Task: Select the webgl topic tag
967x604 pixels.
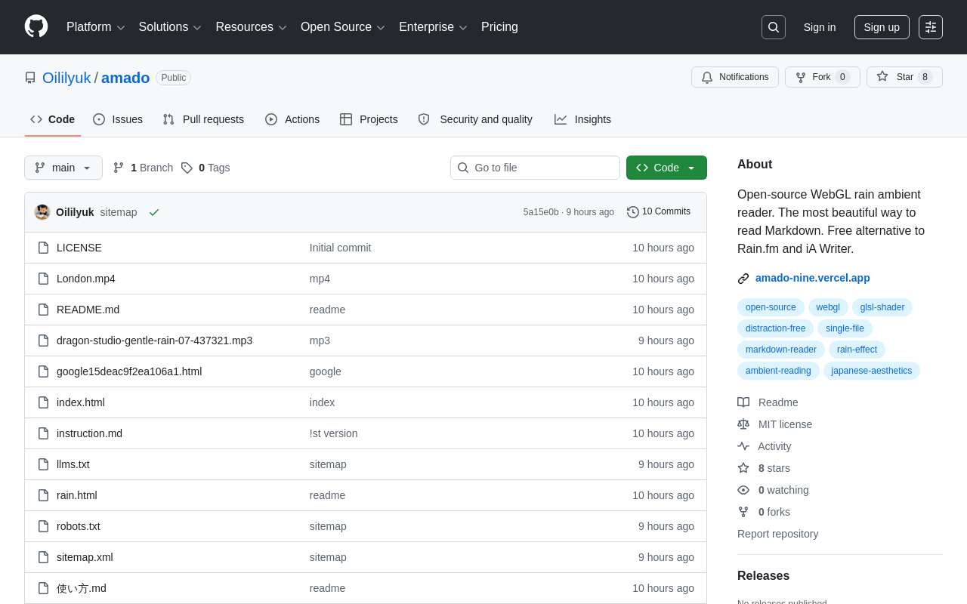Action: point(828,307)
